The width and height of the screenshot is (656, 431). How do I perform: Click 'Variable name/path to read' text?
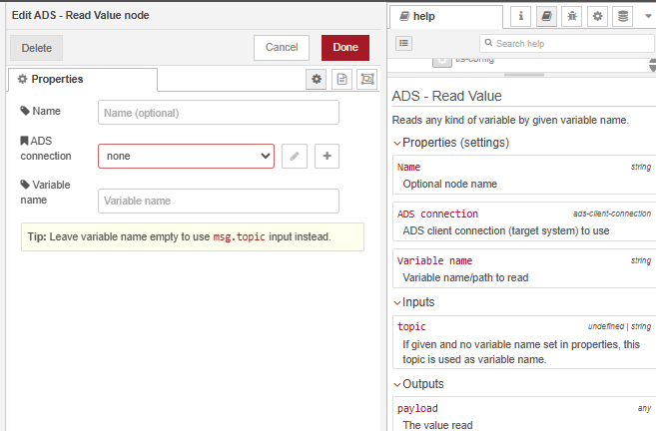tap(465, 277)
